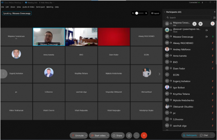217x140 pixels.
Task: Click Connected status indicator
Action: click(194, 2)
